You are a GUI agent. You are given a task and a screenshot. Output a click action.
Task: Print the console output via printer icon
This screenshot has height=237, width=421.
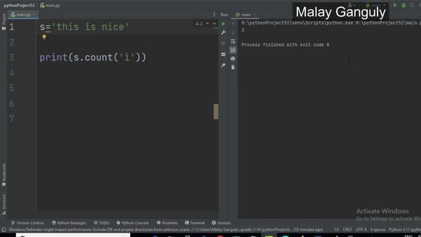(x=233, y=59)
